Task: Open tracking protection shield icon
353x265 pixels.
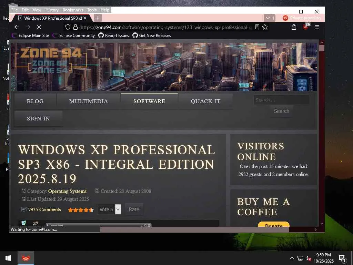Action: coord(68,27)
